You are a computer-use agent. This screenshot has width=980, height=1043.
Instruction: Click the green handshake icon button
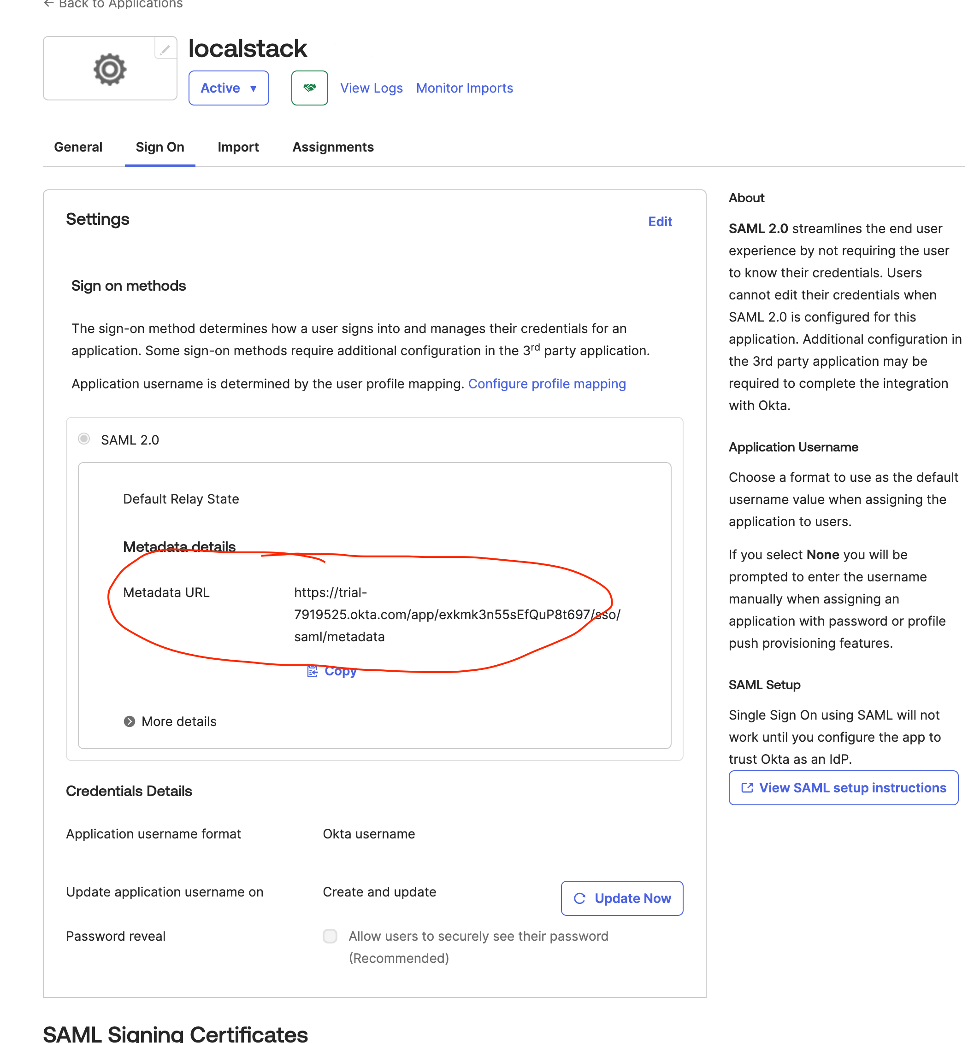click(x=309, y=88)
